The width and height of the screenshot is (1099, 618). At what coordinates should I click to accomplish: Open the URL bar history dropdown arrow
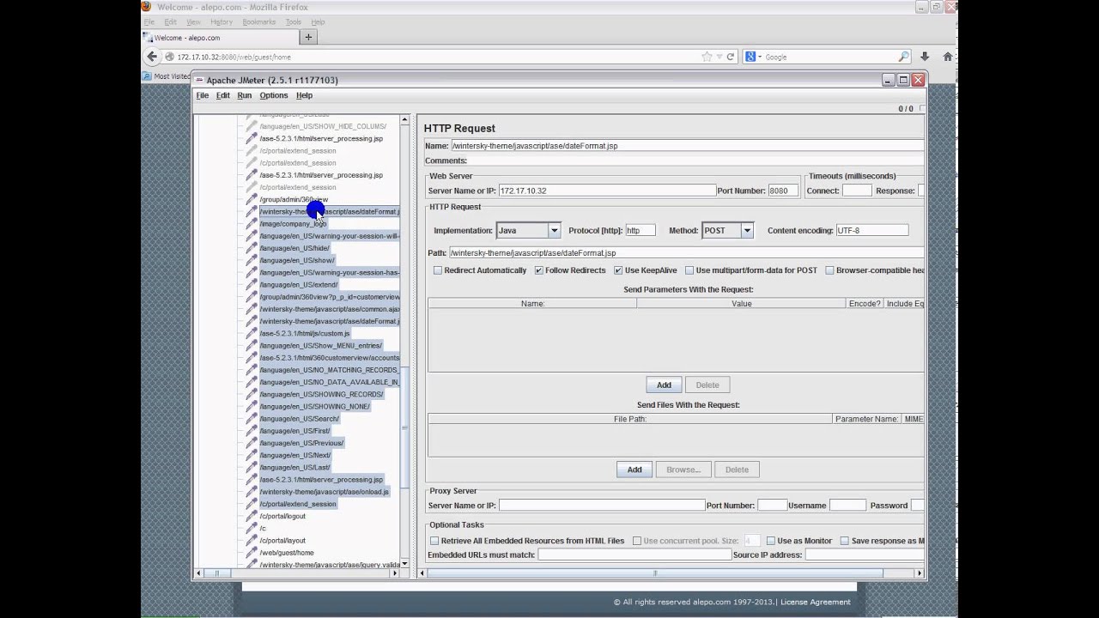point(719,57)
